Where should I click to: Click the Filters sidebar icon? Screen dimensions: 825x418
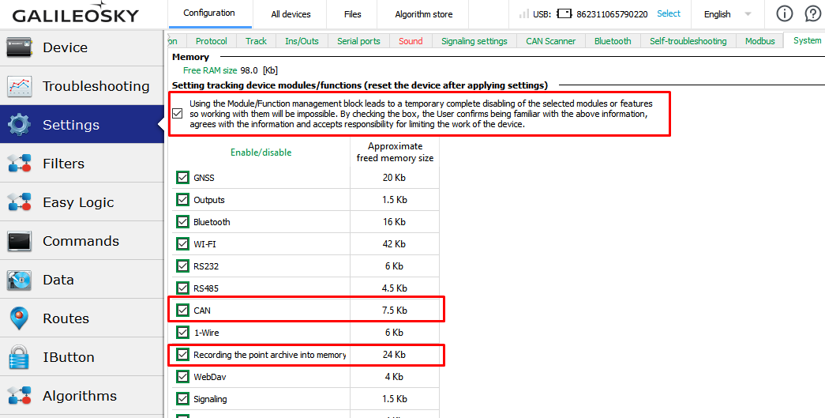(x=20, y=164)
